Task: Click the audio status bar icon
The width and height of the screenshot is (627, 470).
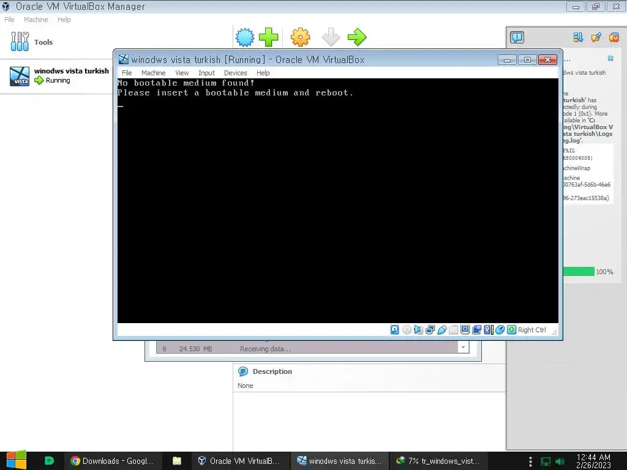Action: coord(418,330)
